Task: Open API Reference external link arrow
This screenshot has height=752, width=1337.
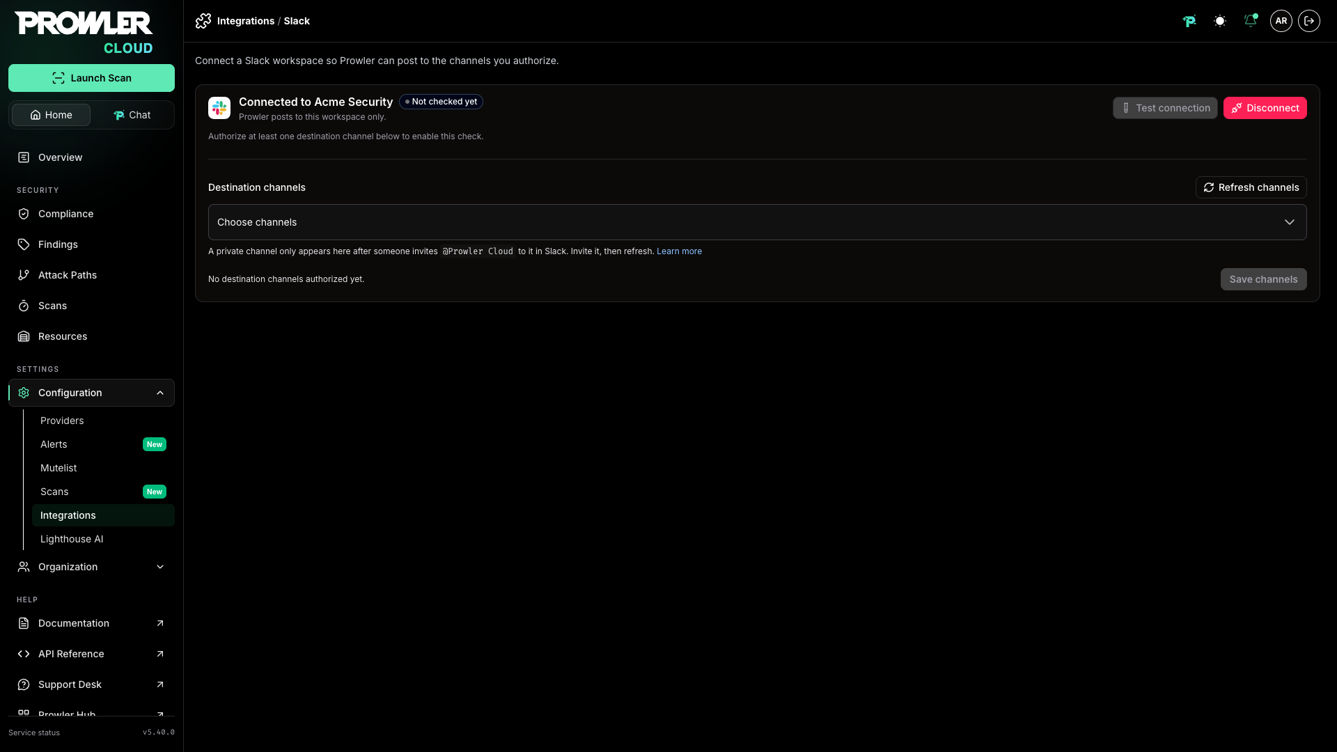Action: coord(160,654)
